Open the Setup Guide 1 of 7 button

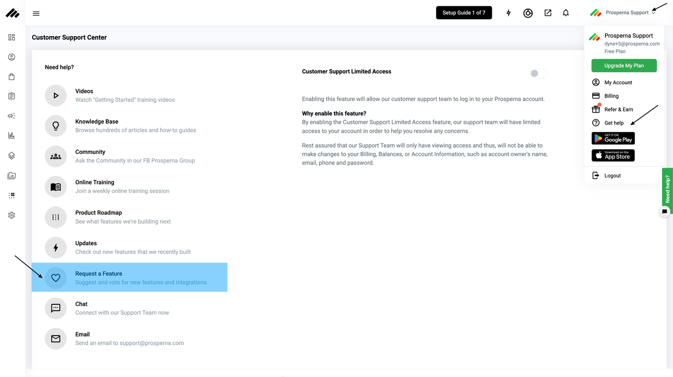464,13
